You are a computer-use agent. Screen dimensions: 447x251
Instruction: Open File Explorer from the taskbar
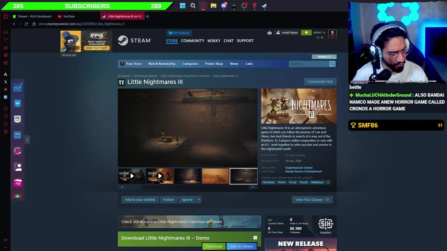213,6
